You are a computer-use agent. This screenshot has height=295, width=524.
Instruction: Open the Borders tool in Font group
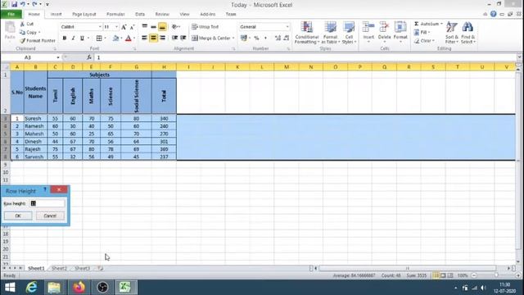[x=99, y=39]
